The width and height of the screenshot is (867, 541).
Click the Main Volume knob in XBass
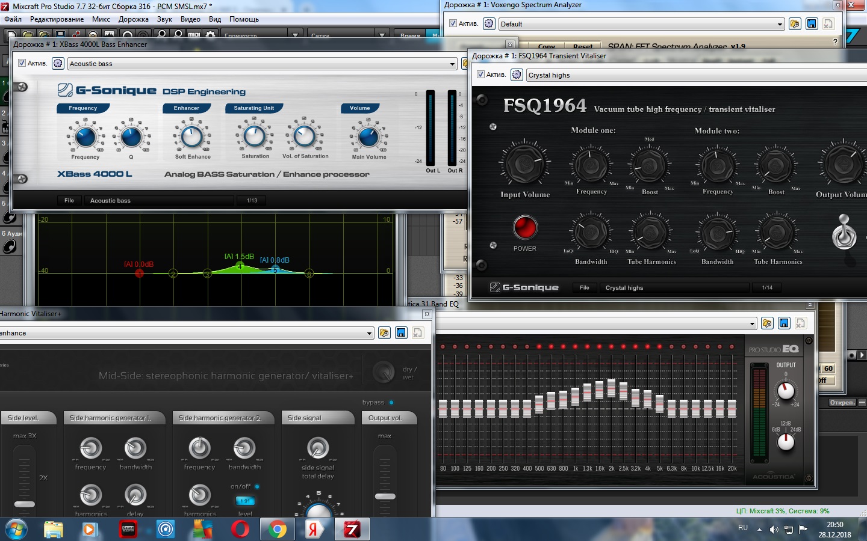tap(368, 136)
